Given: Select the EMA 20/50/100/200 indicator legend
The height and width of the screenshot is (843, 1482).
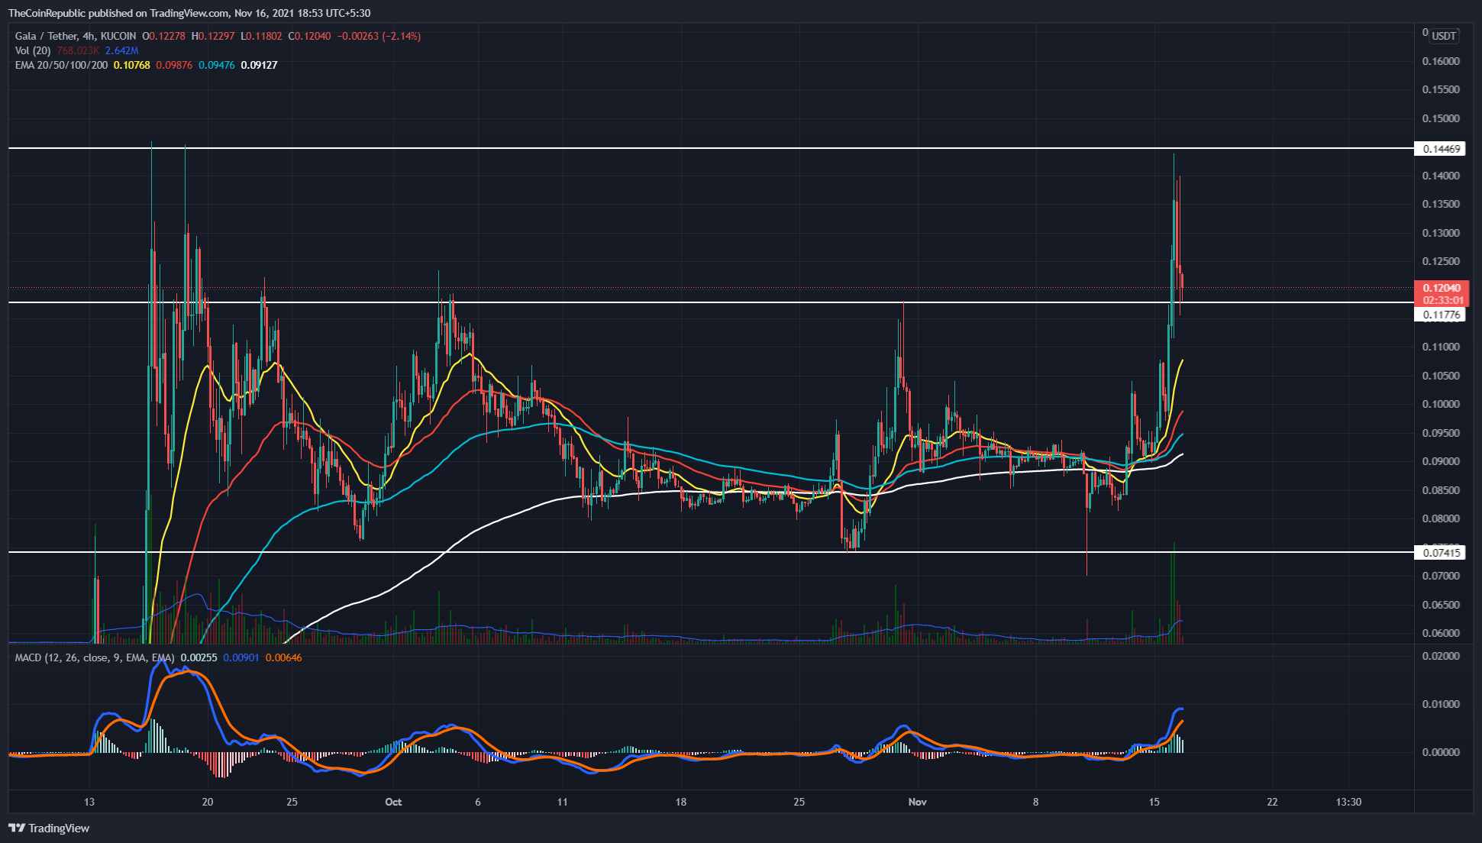Looking at the screenshot, I should coord(62,65).
